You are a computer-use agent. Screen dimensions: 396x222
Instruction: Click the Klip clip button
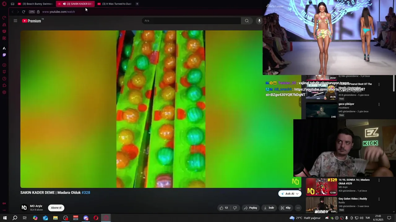[286, 208]
